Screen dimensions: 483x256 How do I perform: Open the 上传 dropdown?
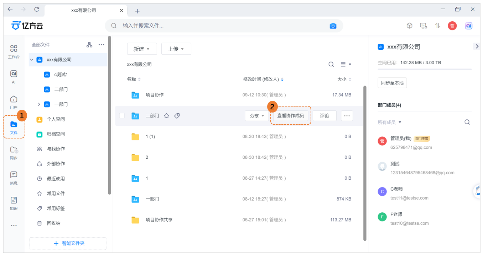tap(176, 49)
